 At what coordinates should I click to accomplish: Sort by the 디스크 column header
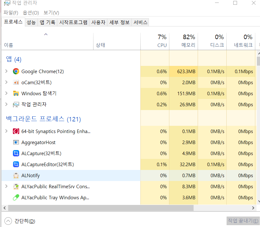point(212,41)
